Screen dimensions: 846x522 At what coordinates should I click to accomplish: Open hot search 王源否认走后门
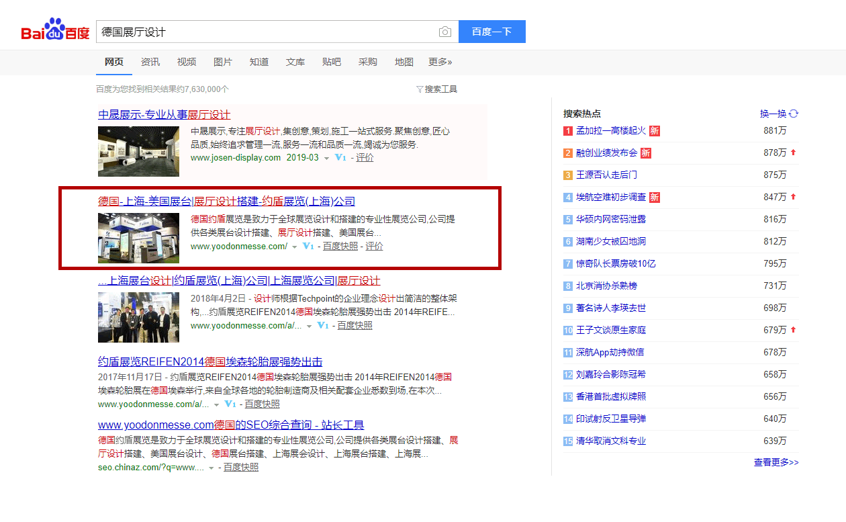[606, 175]
